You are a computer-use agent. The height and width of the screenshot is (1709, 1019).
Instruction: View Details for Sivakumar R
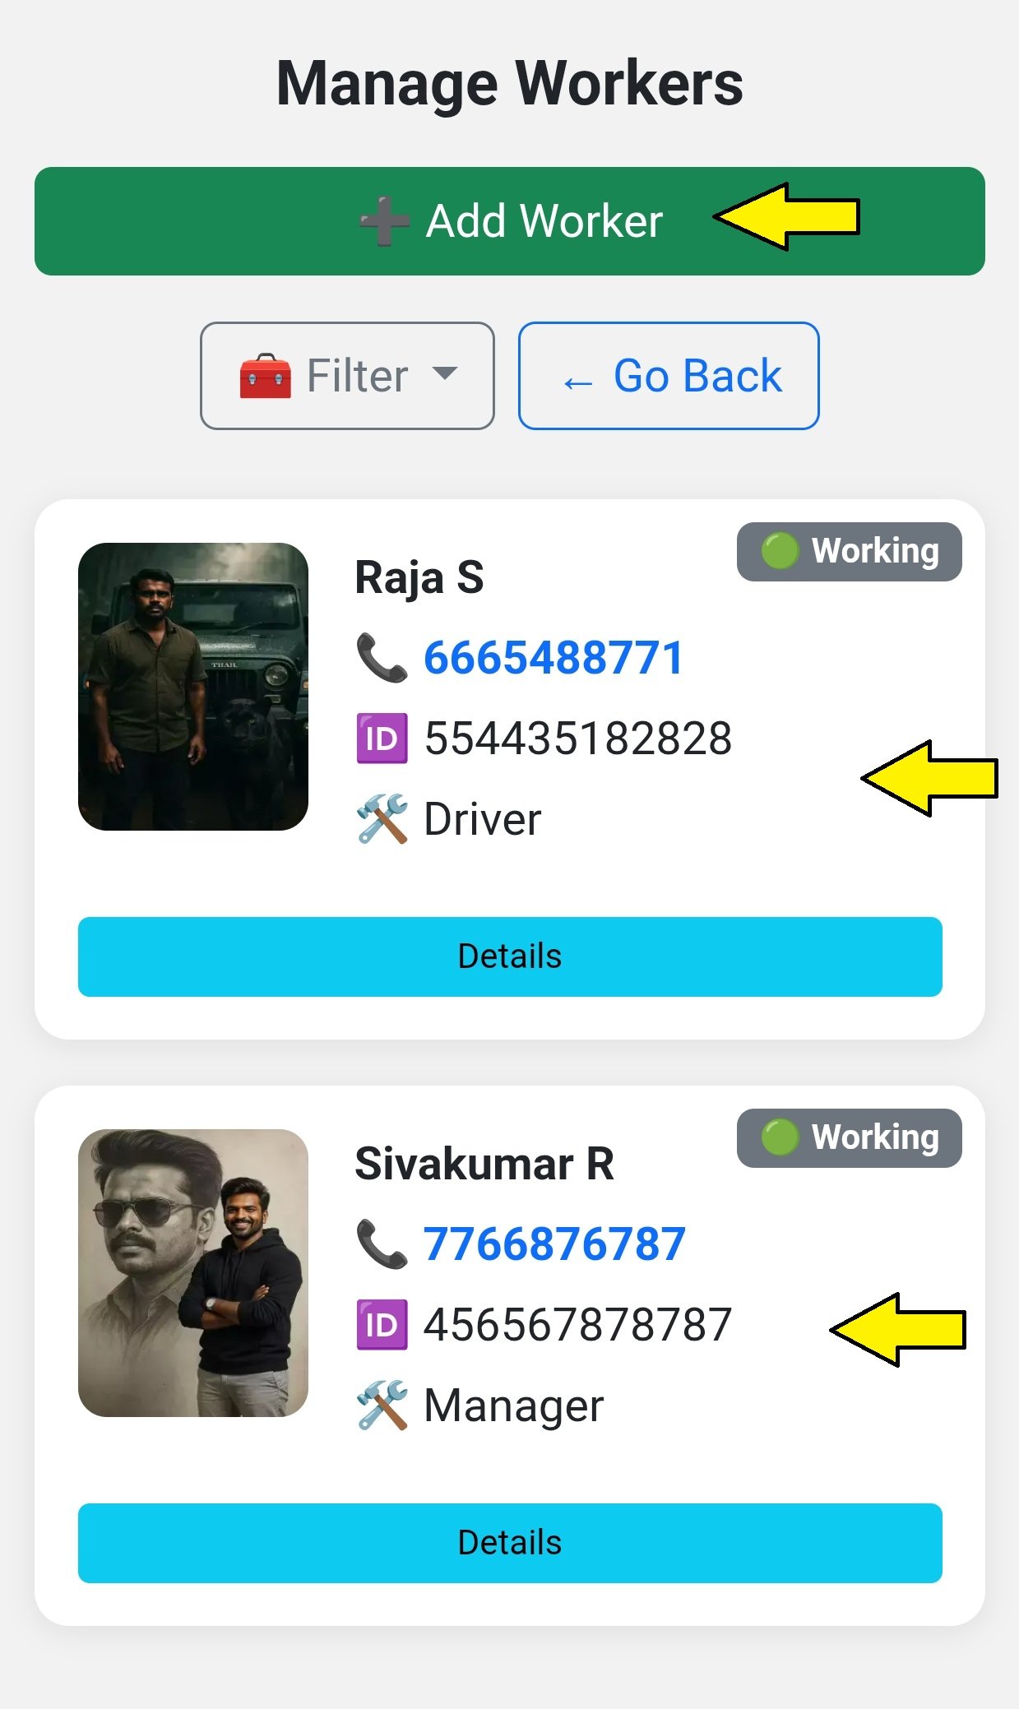[x=510, y=1543]
